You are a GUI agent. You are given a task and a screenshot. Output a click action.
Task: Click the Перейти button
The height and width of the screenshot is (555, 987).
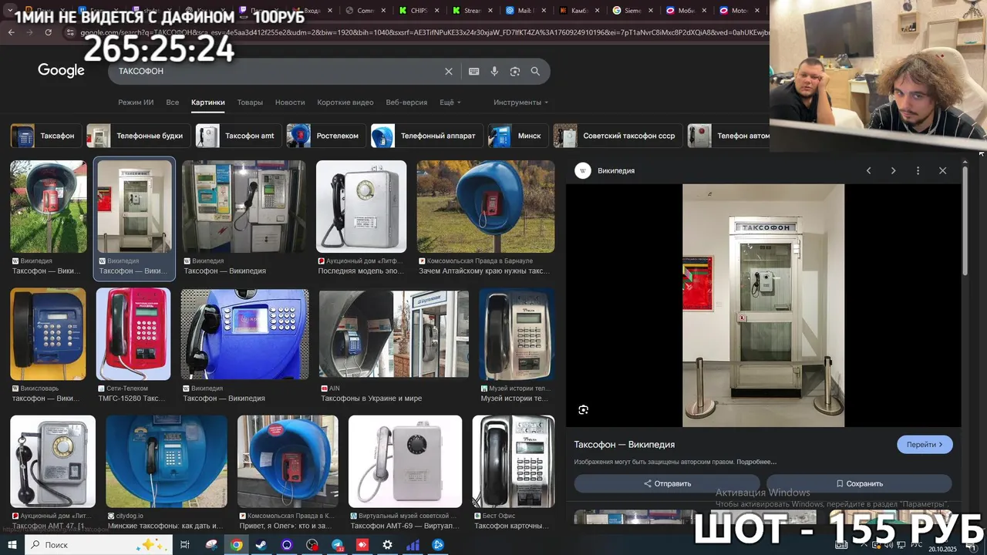click(925, 445)
